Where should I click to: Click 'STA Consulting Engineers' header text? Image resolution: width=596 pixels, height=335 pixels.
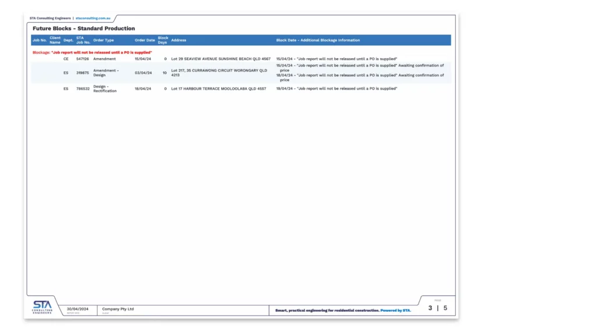[x=50, y=18]
